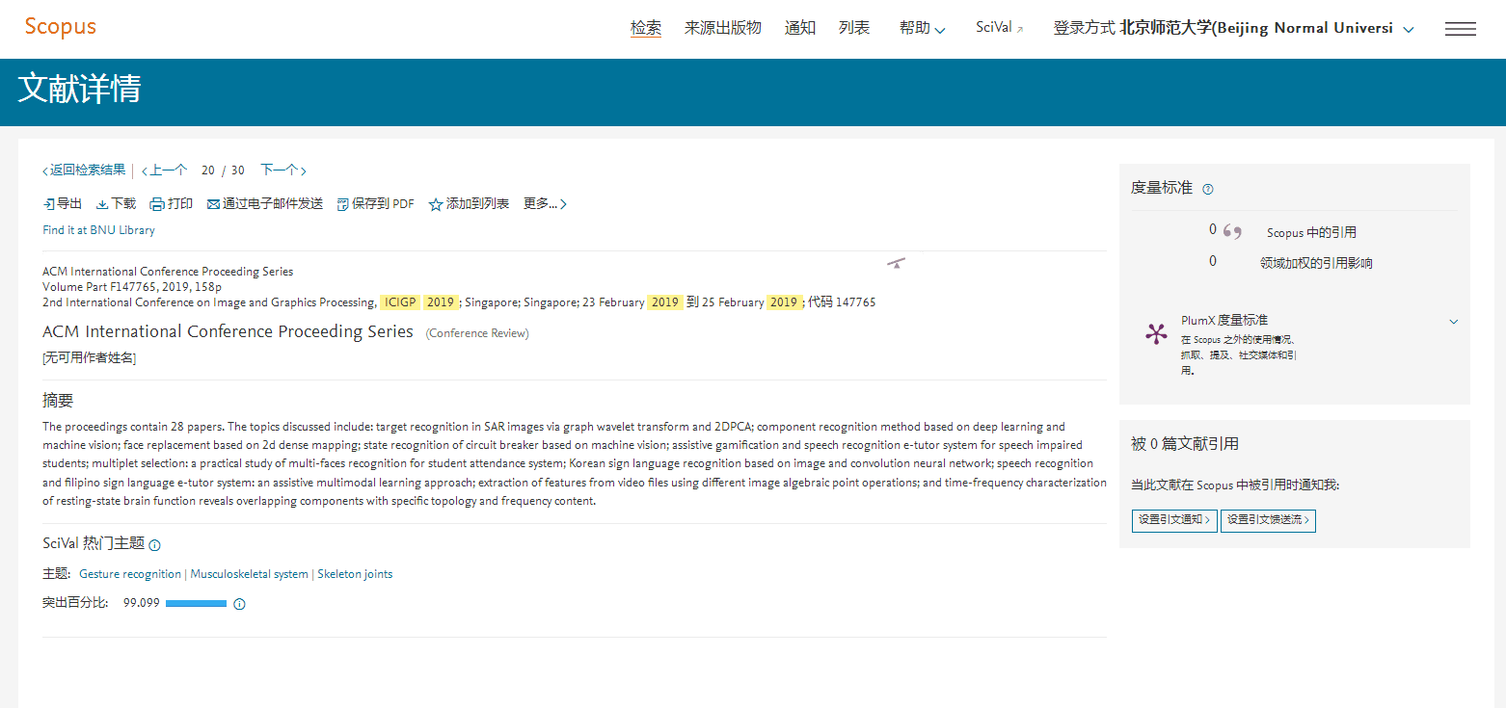Expand PlumX 度量标准 section chevron

point(1454,322)
